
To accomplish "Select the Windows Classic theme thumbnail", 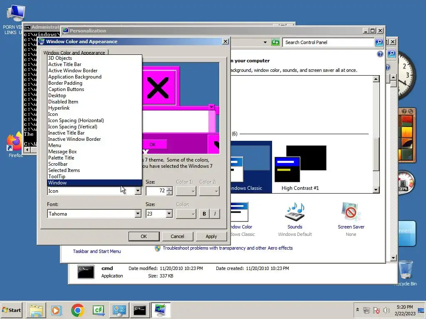I will (x=251, y=167).
